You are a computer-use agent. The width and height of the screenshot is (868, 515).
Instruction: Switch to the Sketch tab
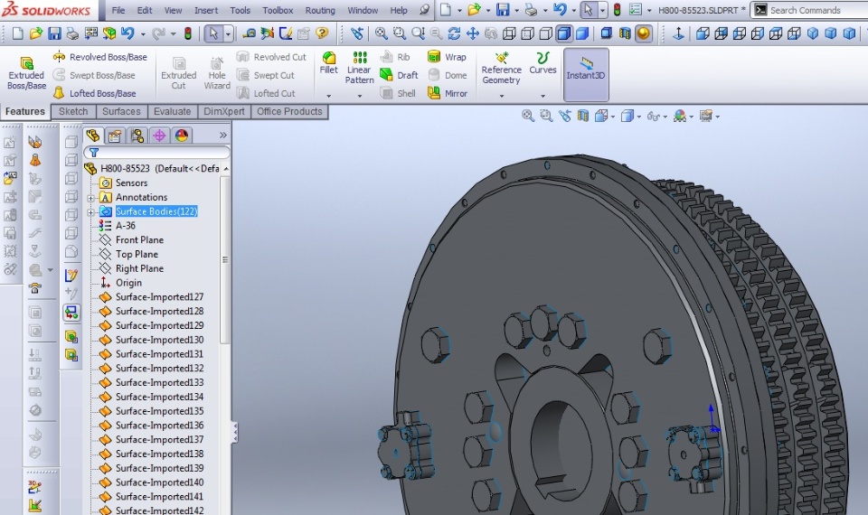click(x=73, y=112)
